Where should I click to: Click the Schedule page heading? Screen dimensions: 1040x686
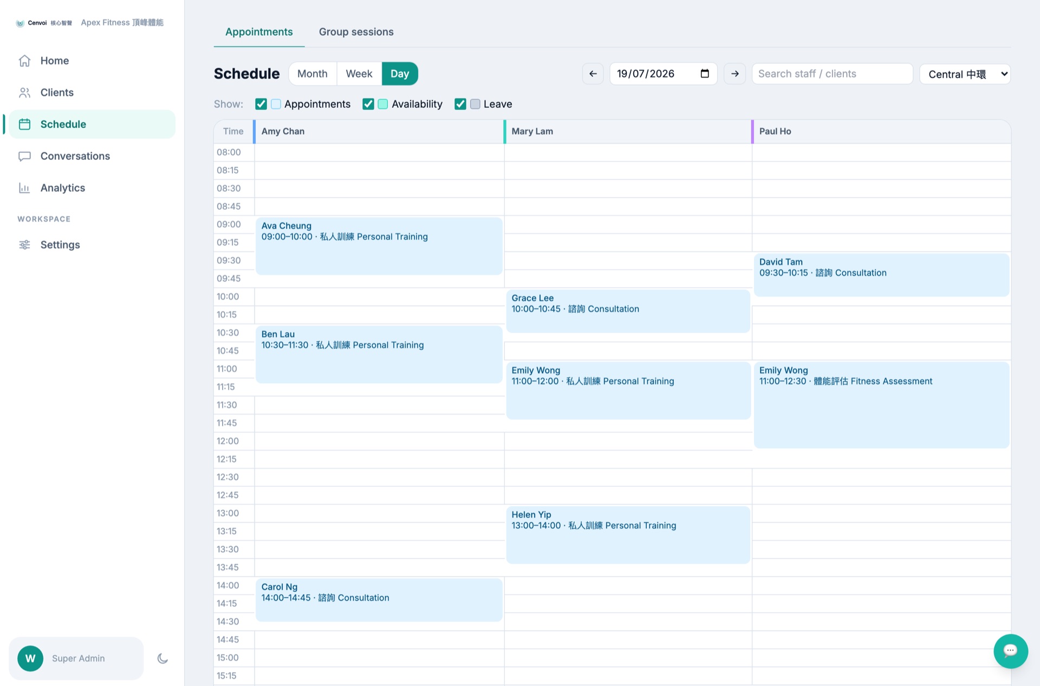247,74
